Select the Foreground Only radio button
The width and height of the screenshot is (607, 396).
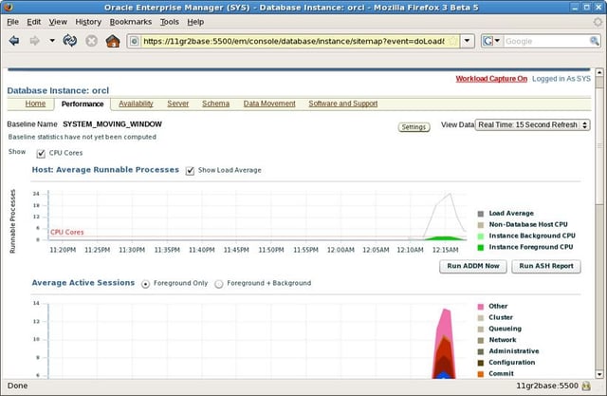click(145, 284)
